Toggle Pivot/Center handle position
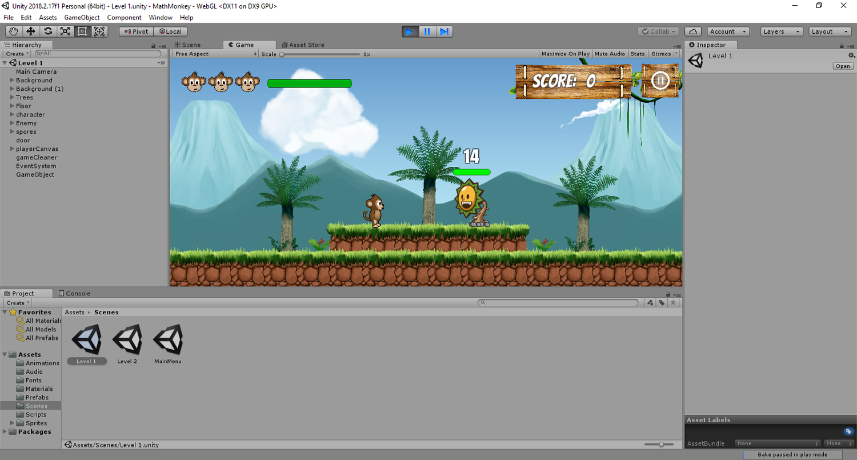857x460 pixels. pos(137,31)
